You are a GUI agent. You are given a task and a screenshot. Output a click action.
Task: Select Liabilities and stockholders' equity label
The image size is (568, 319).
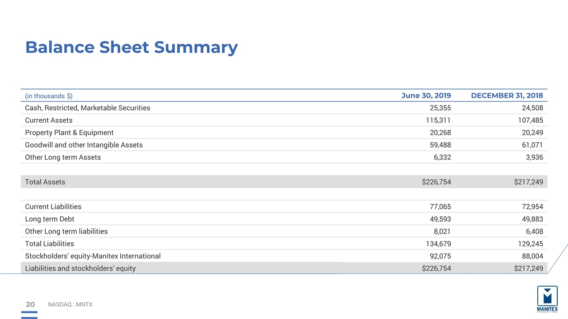[80, 268]
